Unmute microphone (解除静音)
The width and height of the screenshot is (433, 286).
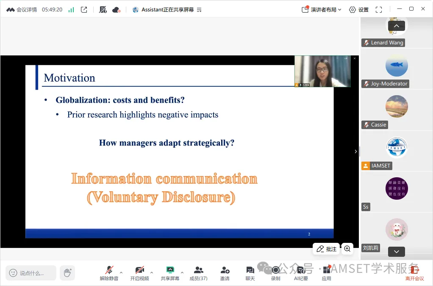click(x=109, y=273)
